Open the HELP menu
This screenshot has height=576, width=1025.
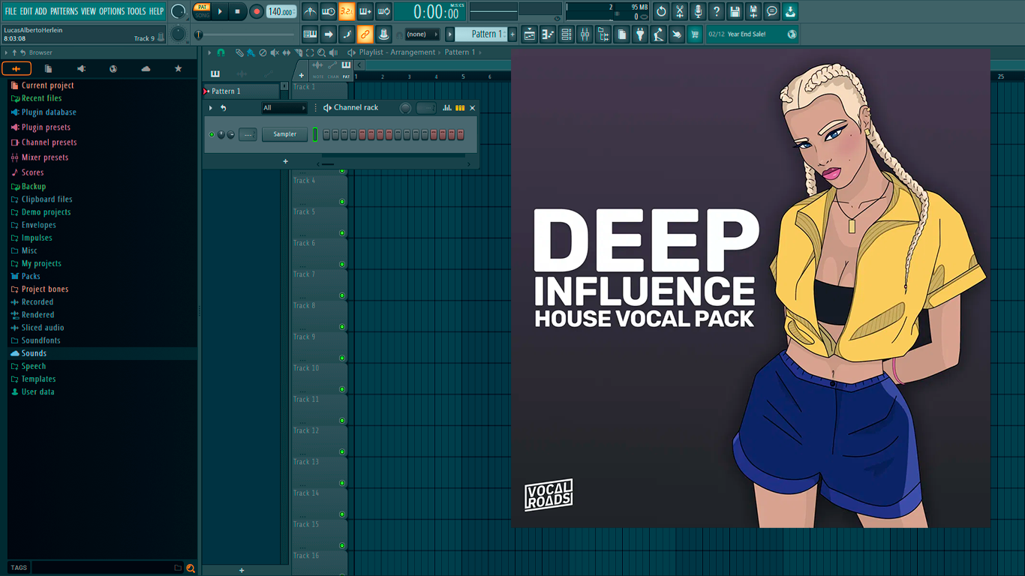pos(156,11)
